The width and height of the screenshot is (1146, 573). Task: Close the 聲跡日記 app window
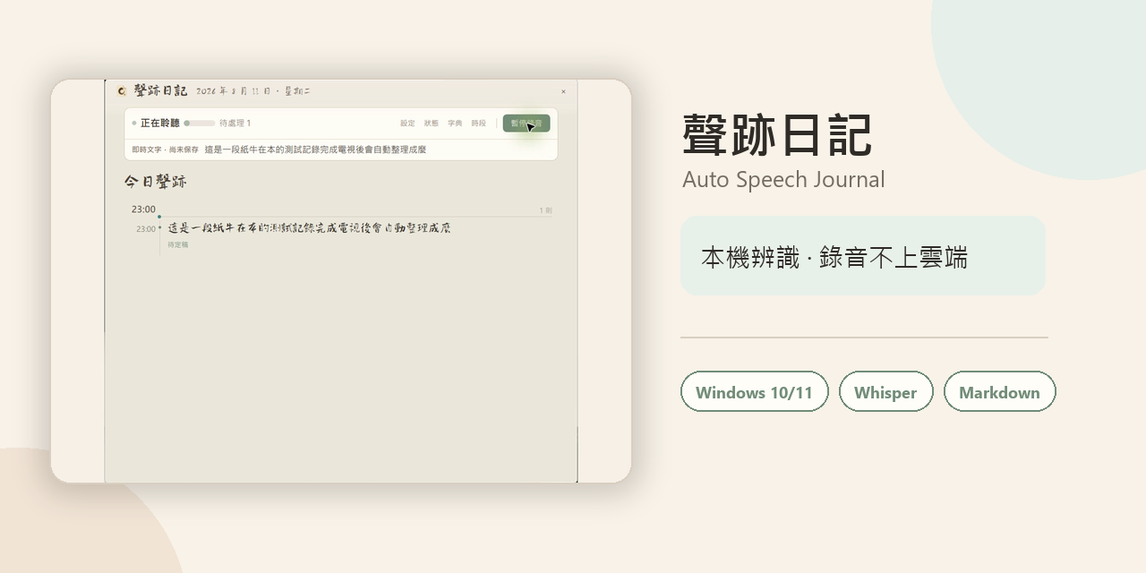click(563, 91)
